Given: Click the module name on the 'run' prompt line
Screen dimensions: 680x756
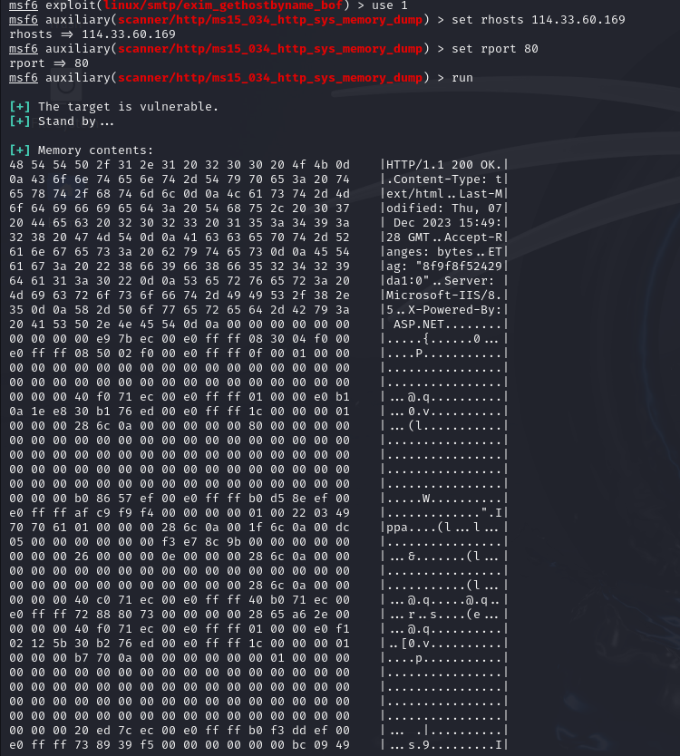Looking at the screenshot, I should (270, 78).
